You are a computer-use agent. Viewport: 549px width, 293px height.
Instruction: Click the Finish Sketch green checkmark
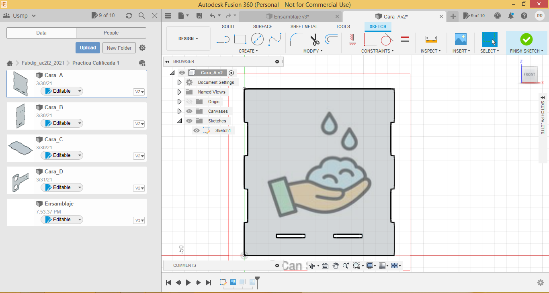[x=526, y=39]
